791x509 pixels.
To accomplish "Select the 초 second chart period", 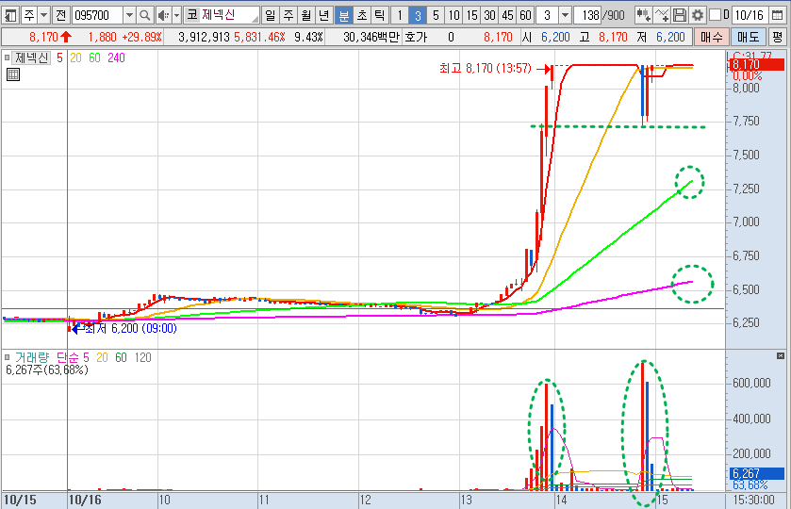I will [x=362, y=15].
